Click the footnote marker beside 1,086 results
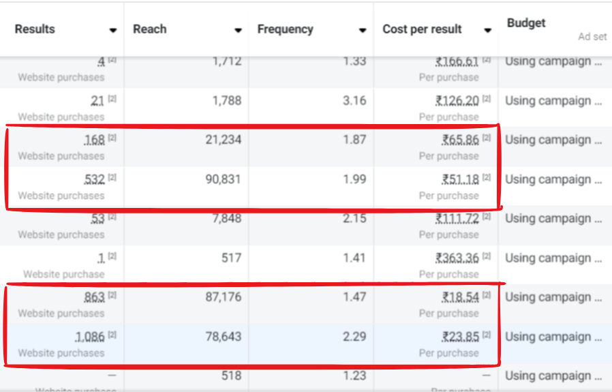This screenshot has height=392, width=612. pyautogui.click(x=112, y=335)
